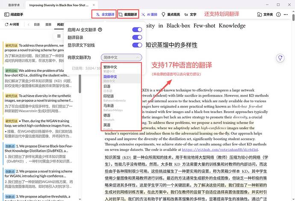Select 简体中文 from the language list
295x201 pixels.
click(121, 79)
